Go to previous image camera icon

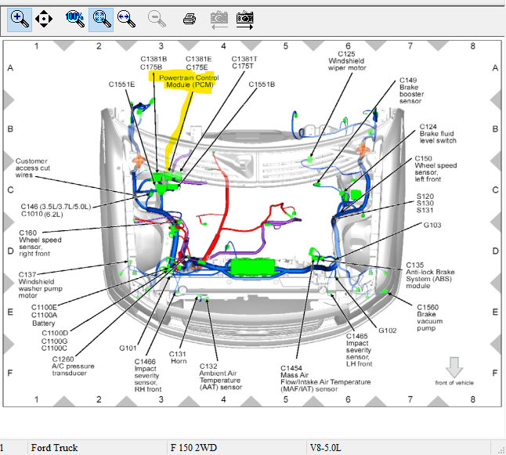click(x=219, y=20)
